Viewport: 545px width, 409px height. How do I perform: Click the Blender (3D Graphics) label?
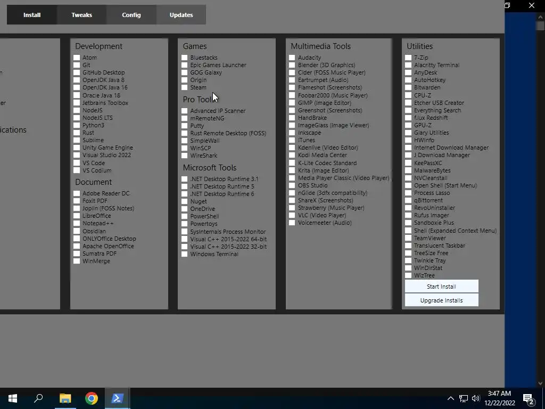(326, 65)
